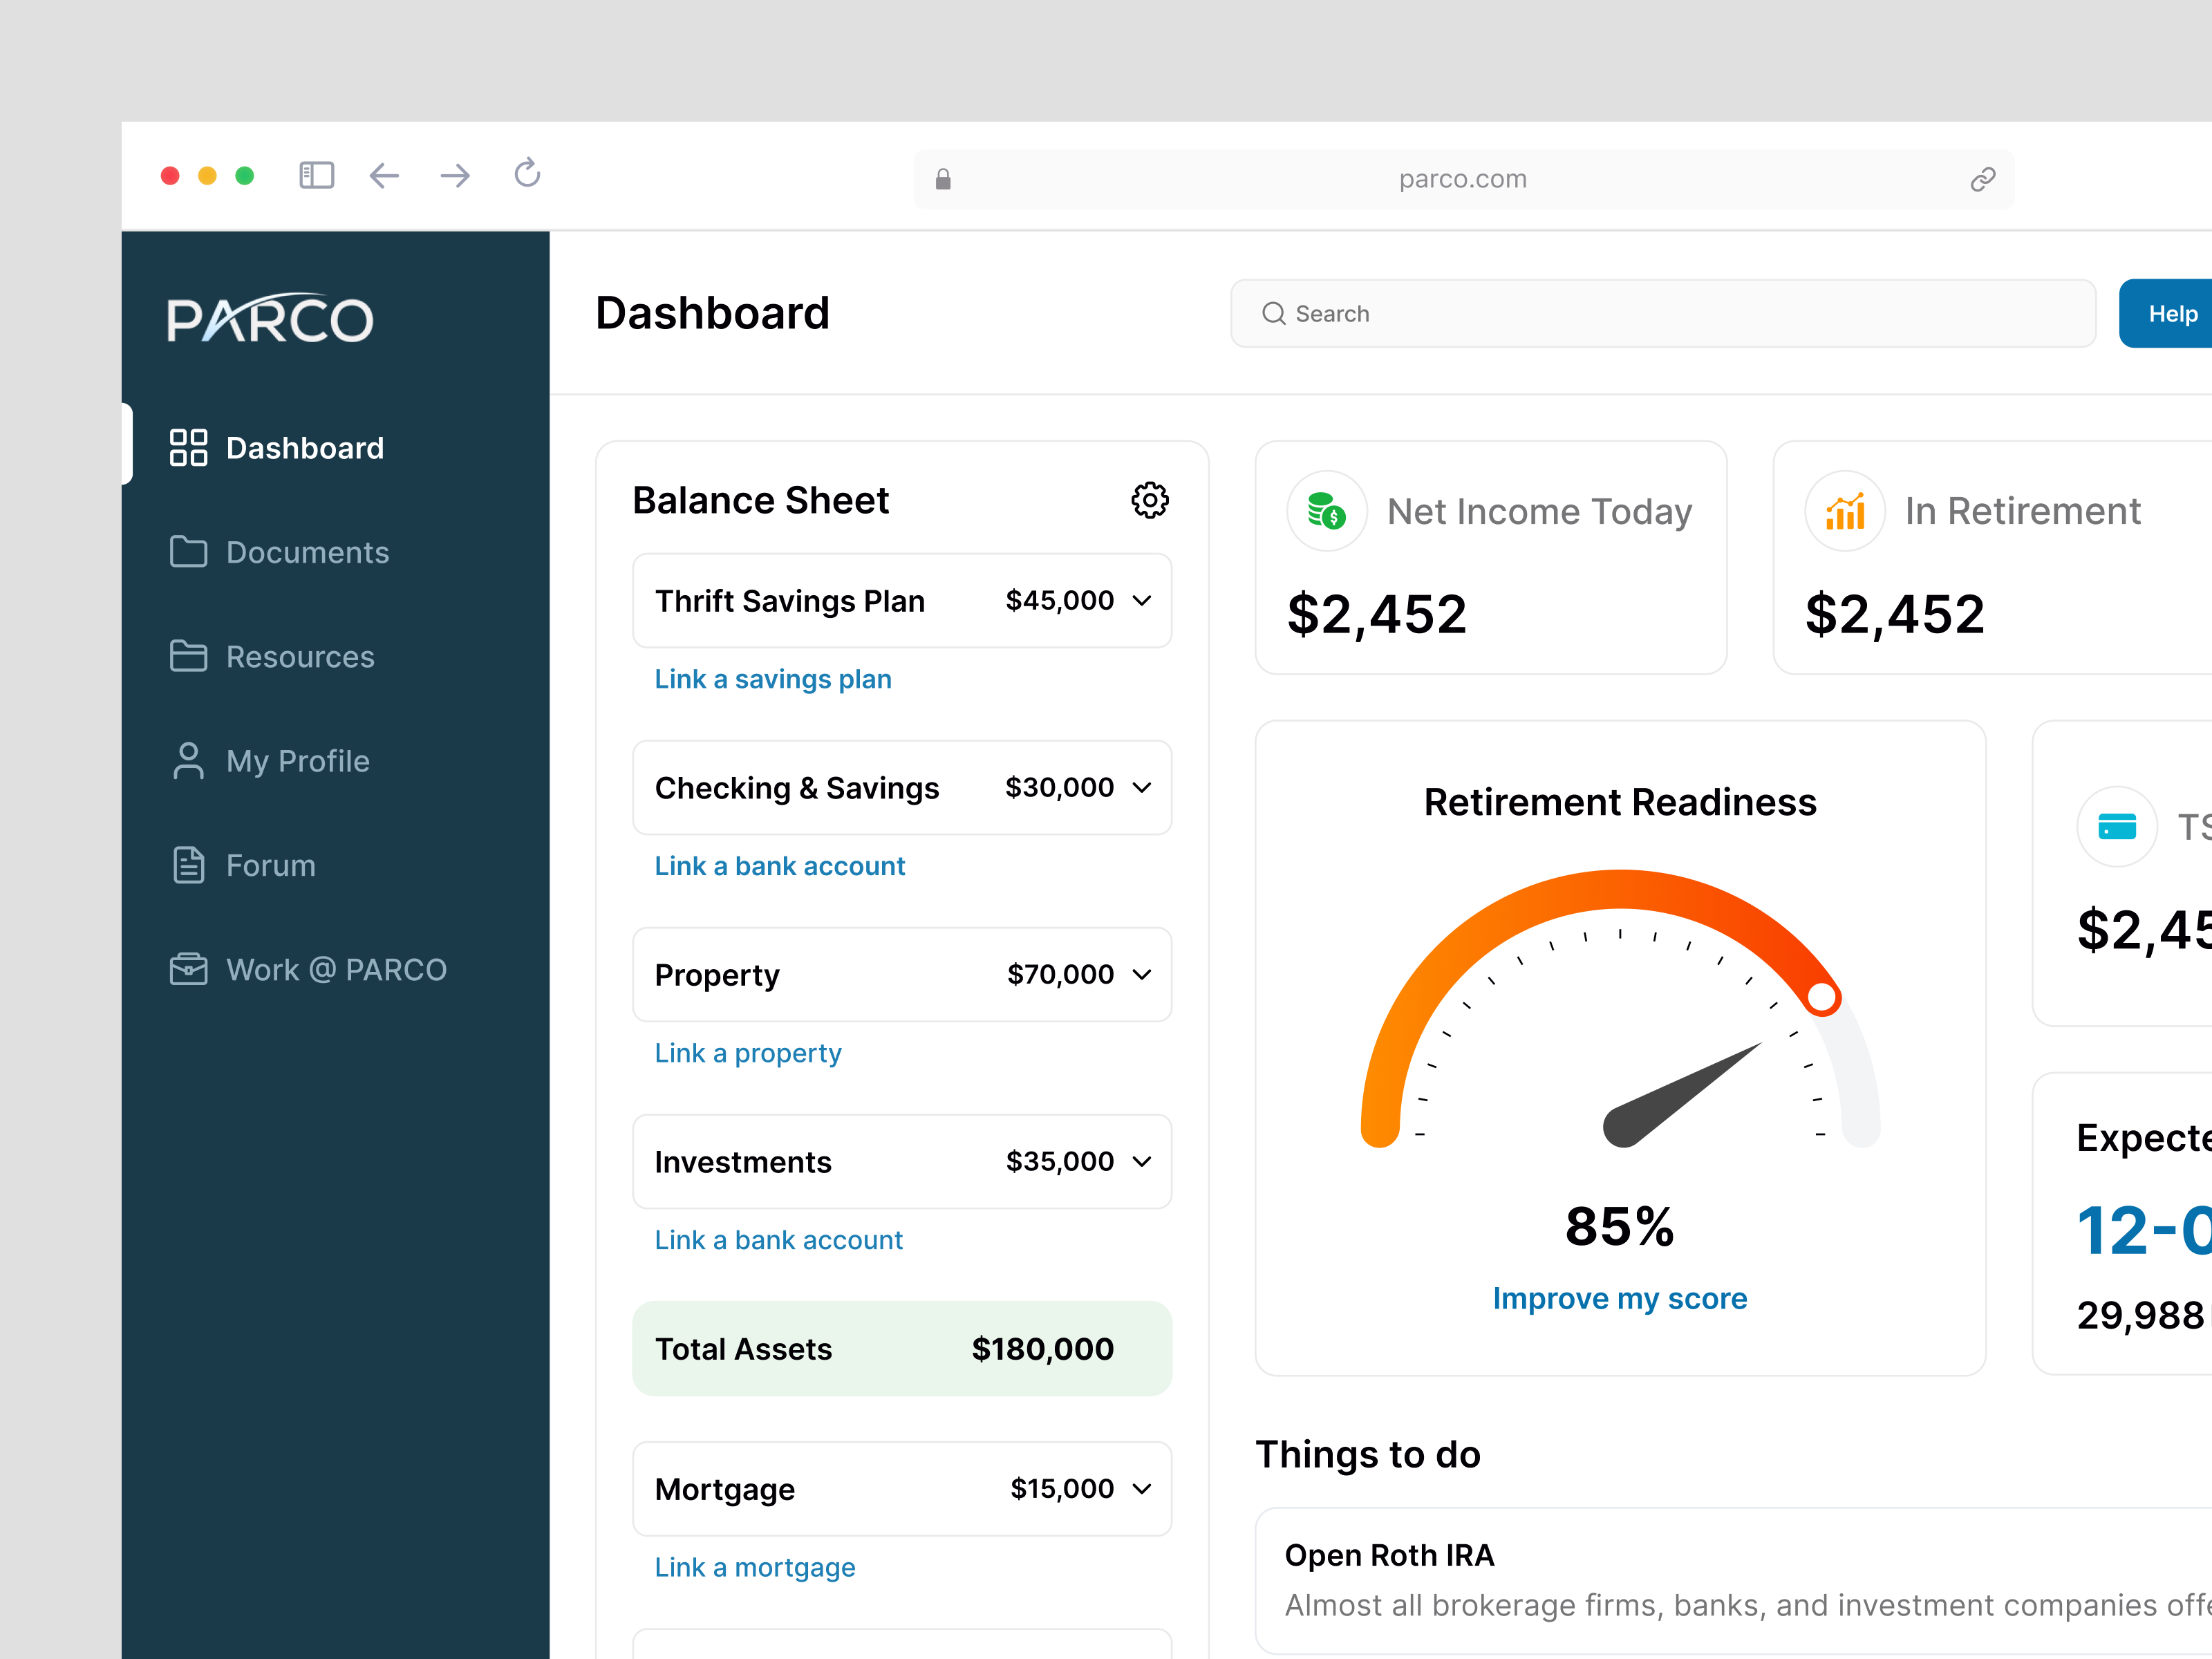
Task: Select the Work @ PARCO briefcase icon
Action: coord(188,969)
